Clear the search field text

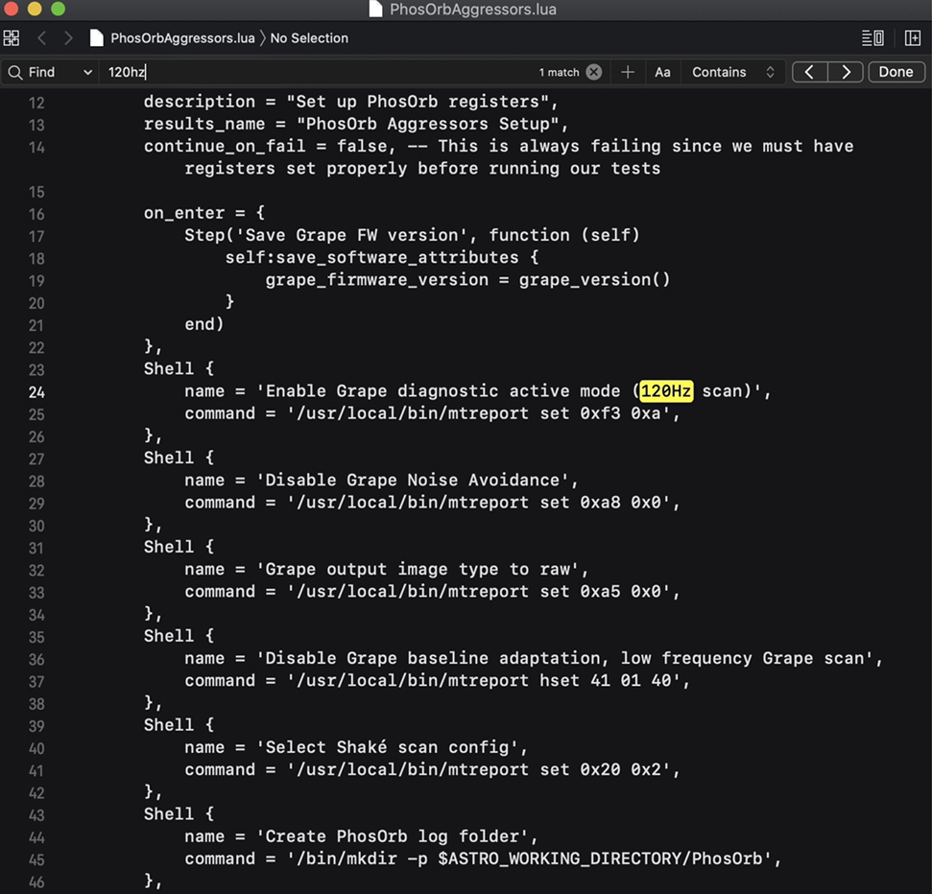pos(594,72)
